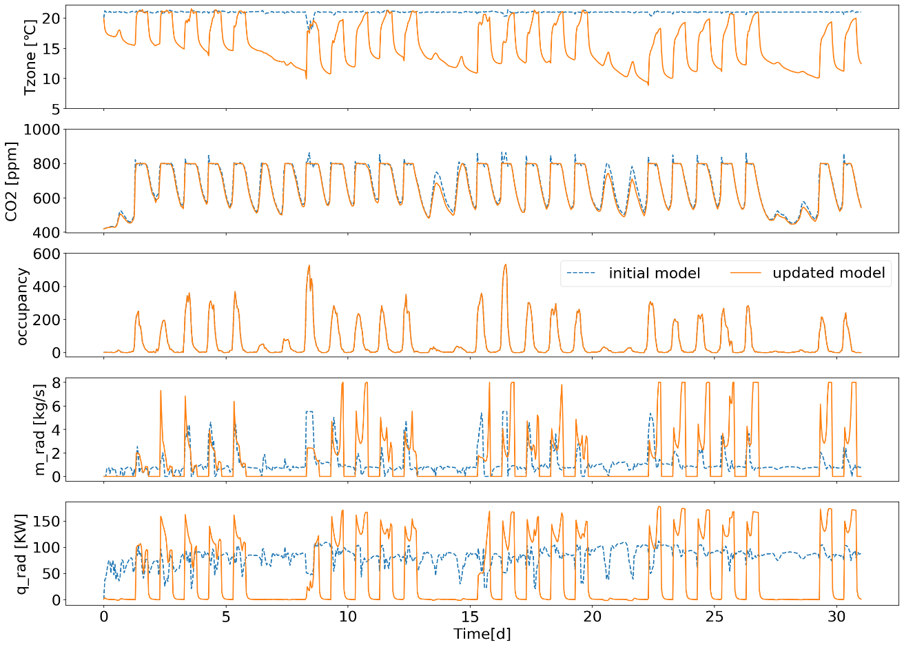Click tick label 0 on the occupancy axis
The height and width of the screenshot is (647, 904).
tap(55, 353)
